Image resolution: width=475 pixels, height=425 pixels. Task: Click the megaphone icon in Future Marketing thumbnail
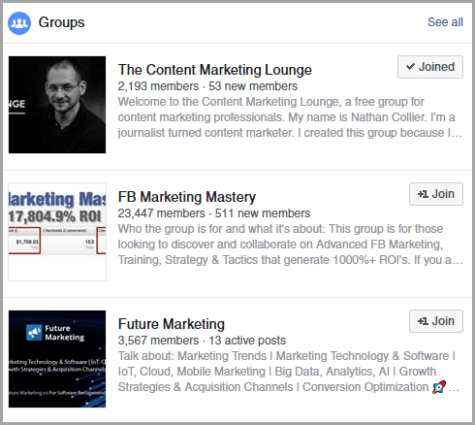pos(34,333)
